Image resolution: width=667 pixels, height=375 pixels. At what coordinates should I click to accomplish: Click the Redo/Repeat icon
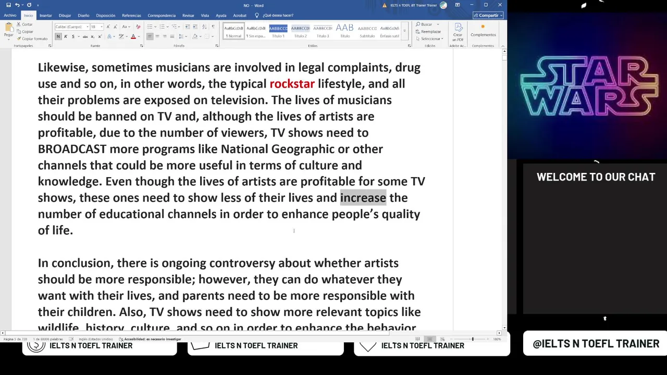29,5
